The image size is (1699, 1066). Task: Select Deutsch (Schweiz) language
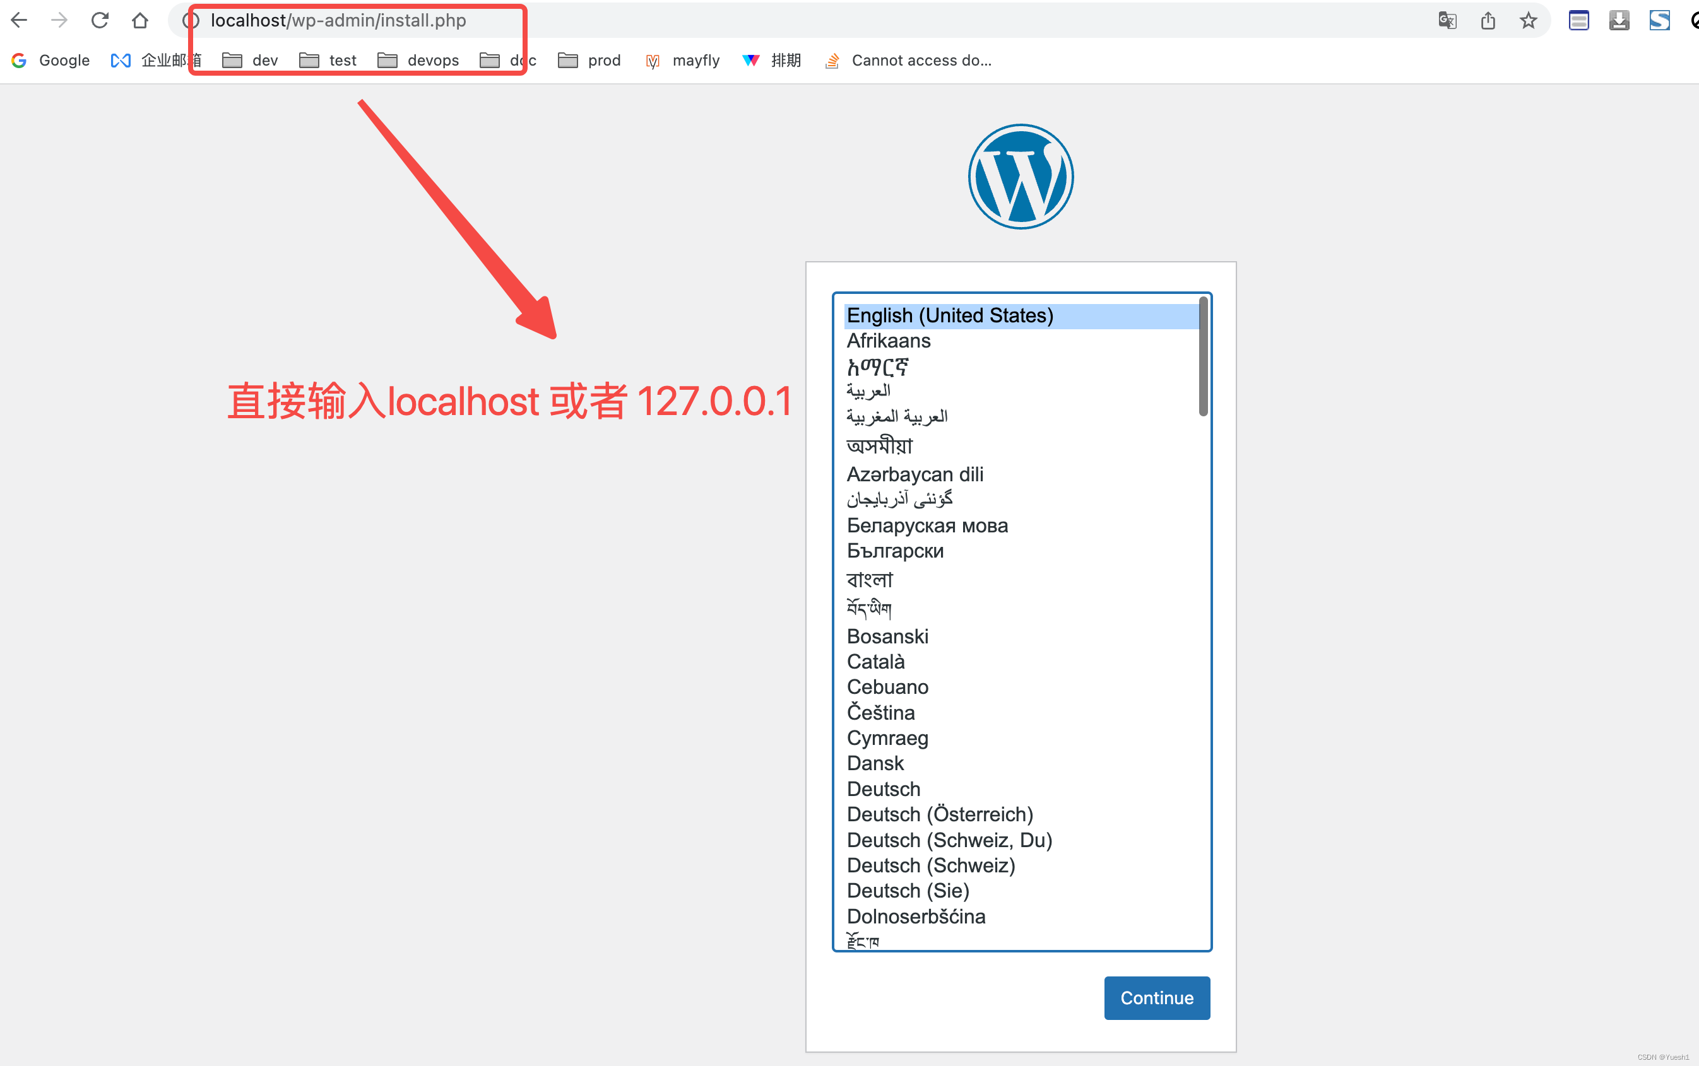click(1021, 865)
